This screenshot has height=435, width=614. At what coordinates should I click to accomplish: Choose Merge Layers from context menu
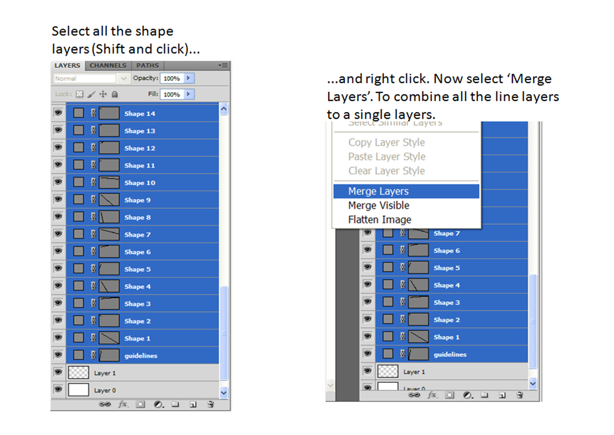point(378,191)
